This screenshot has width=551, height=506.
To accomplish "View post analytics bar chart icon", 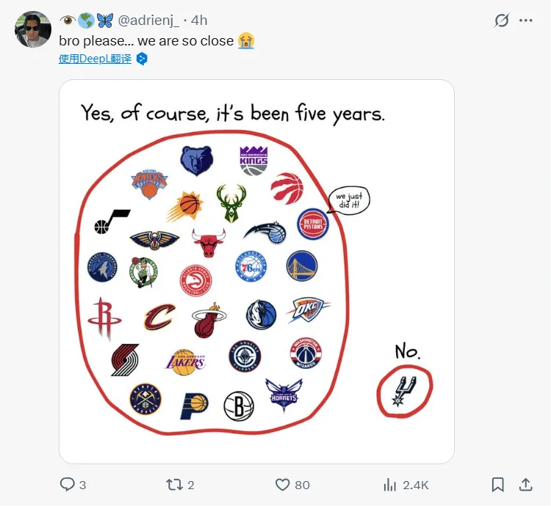I will click(x=390, y=485).
